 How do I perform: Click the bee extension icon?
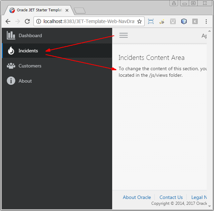pyautogui.click(x=162, y=21)
